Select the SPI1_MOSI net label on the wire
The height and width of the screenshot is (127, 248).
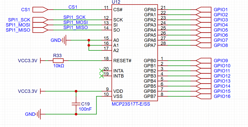point(76,22)
